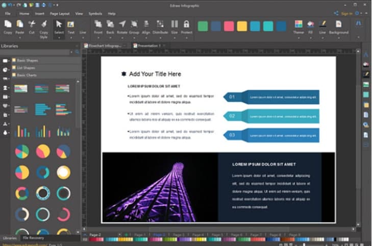Collapse the Basic Charts library

[46, 75]
